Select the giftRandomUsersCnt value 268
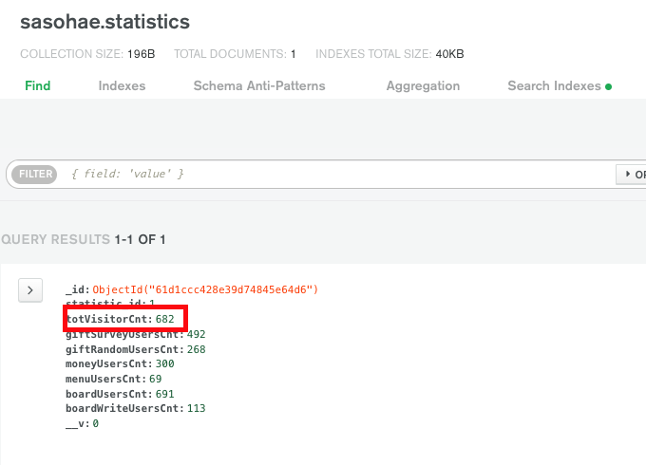646x465 pixels. pos(196,349)
